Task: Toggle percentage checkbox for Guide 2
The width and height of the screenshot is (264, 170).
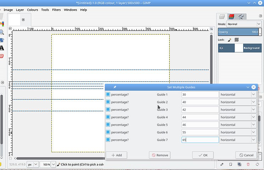Action: 108,102
